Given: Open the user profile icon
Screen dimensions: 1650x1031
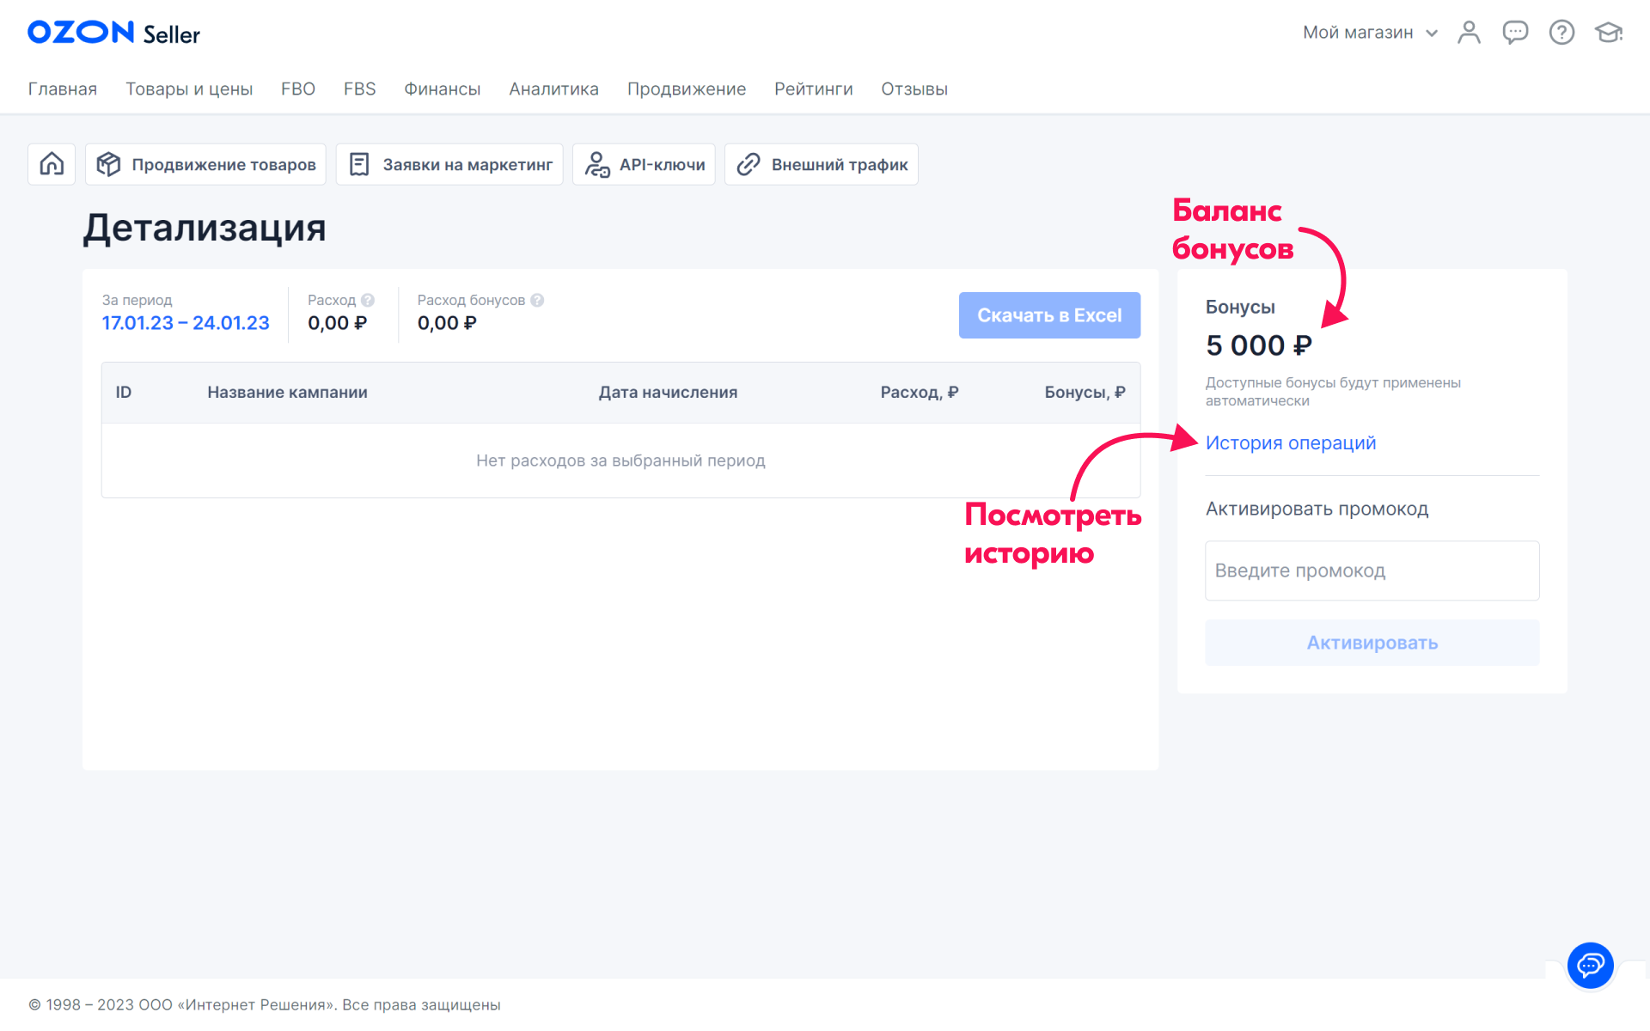Looking at the screenshot, I should 1469,33.
